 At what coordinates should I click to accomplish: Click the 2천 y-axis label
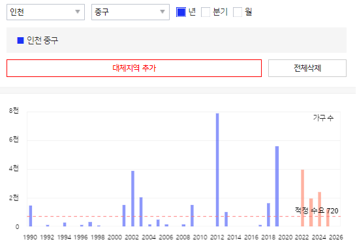14,198
